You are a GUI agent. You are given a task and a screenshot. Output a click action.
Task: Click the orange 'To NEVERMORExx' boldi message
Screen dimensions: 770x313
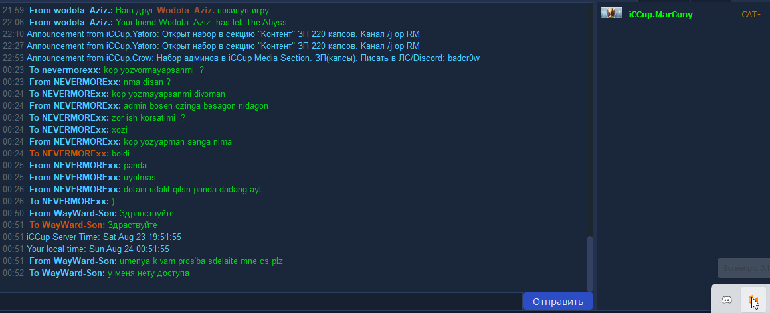pyautogui.click(x=74, y=153)
